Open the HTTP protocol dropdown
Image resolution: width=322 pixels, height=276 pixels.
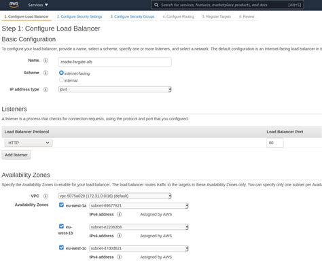pos(29,143)
